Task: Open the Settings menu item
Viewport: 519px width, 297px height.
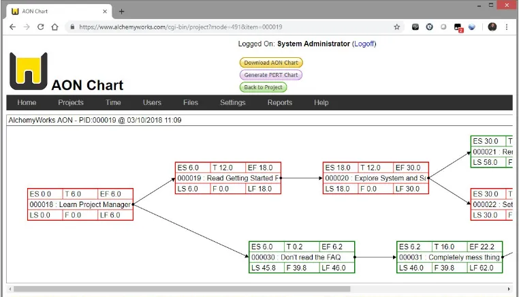Action: point(233,103)
